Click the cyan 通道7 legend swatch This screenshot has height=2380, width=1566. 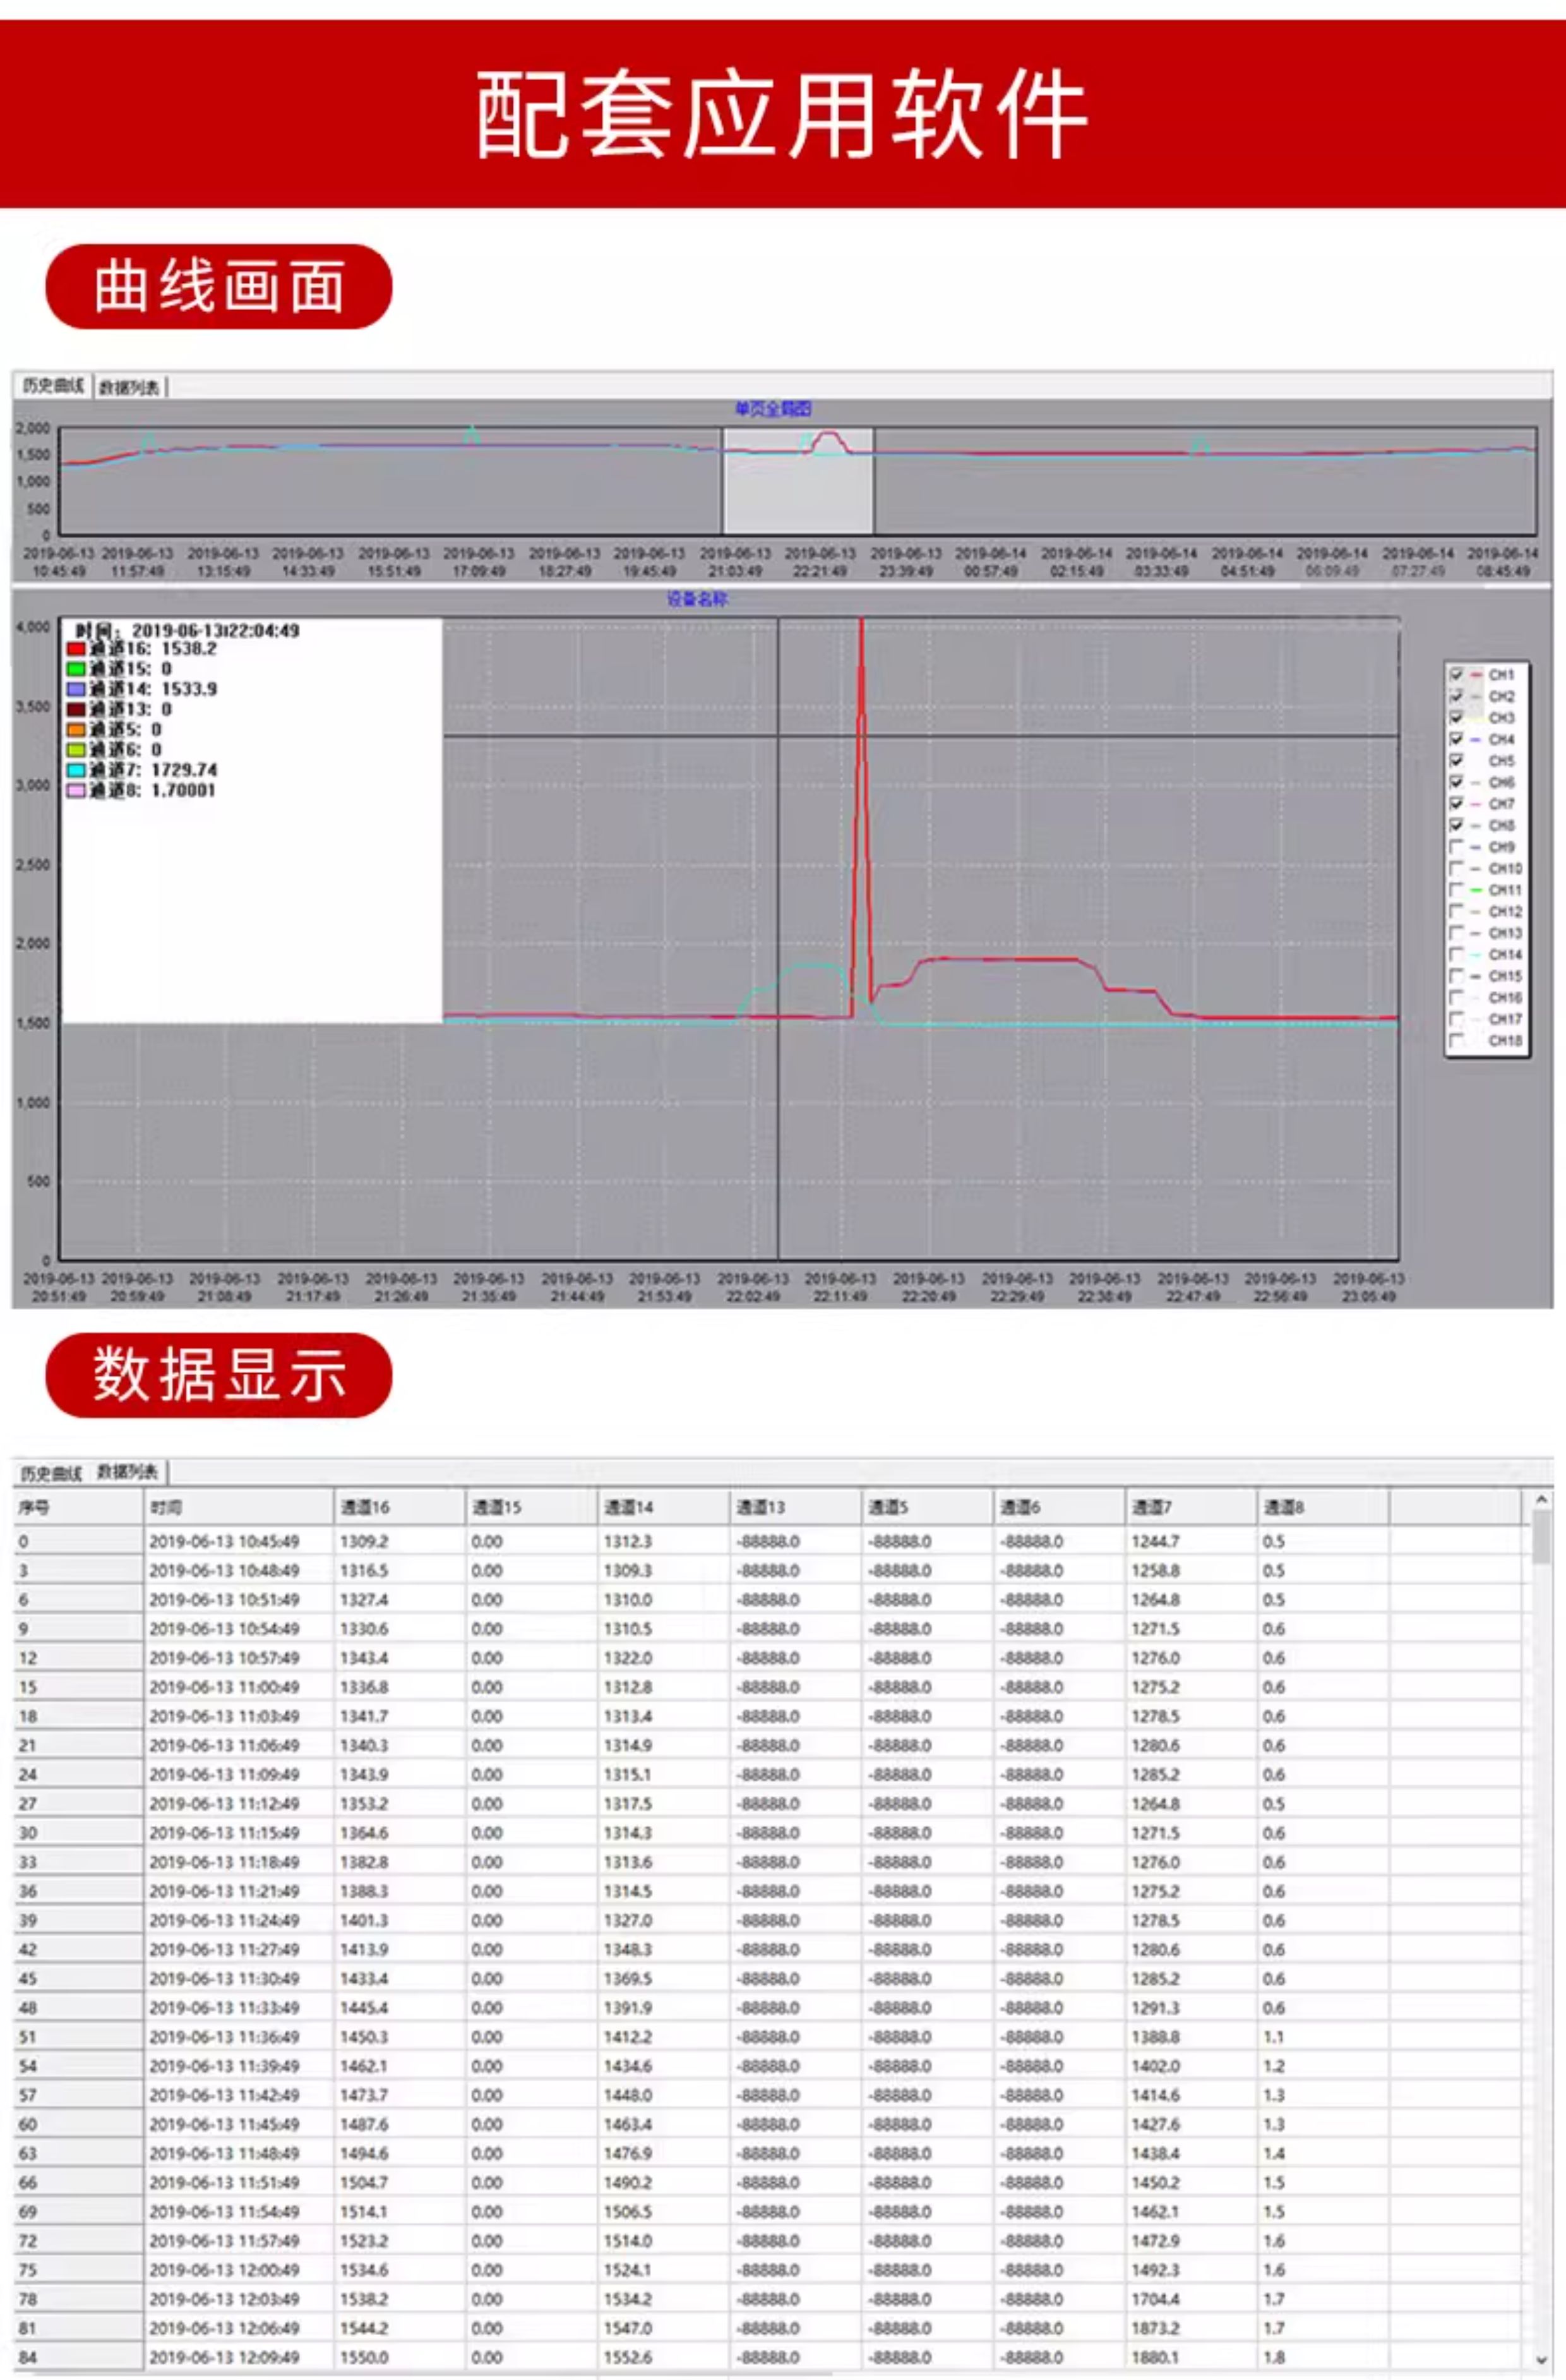tap(76, 770)
